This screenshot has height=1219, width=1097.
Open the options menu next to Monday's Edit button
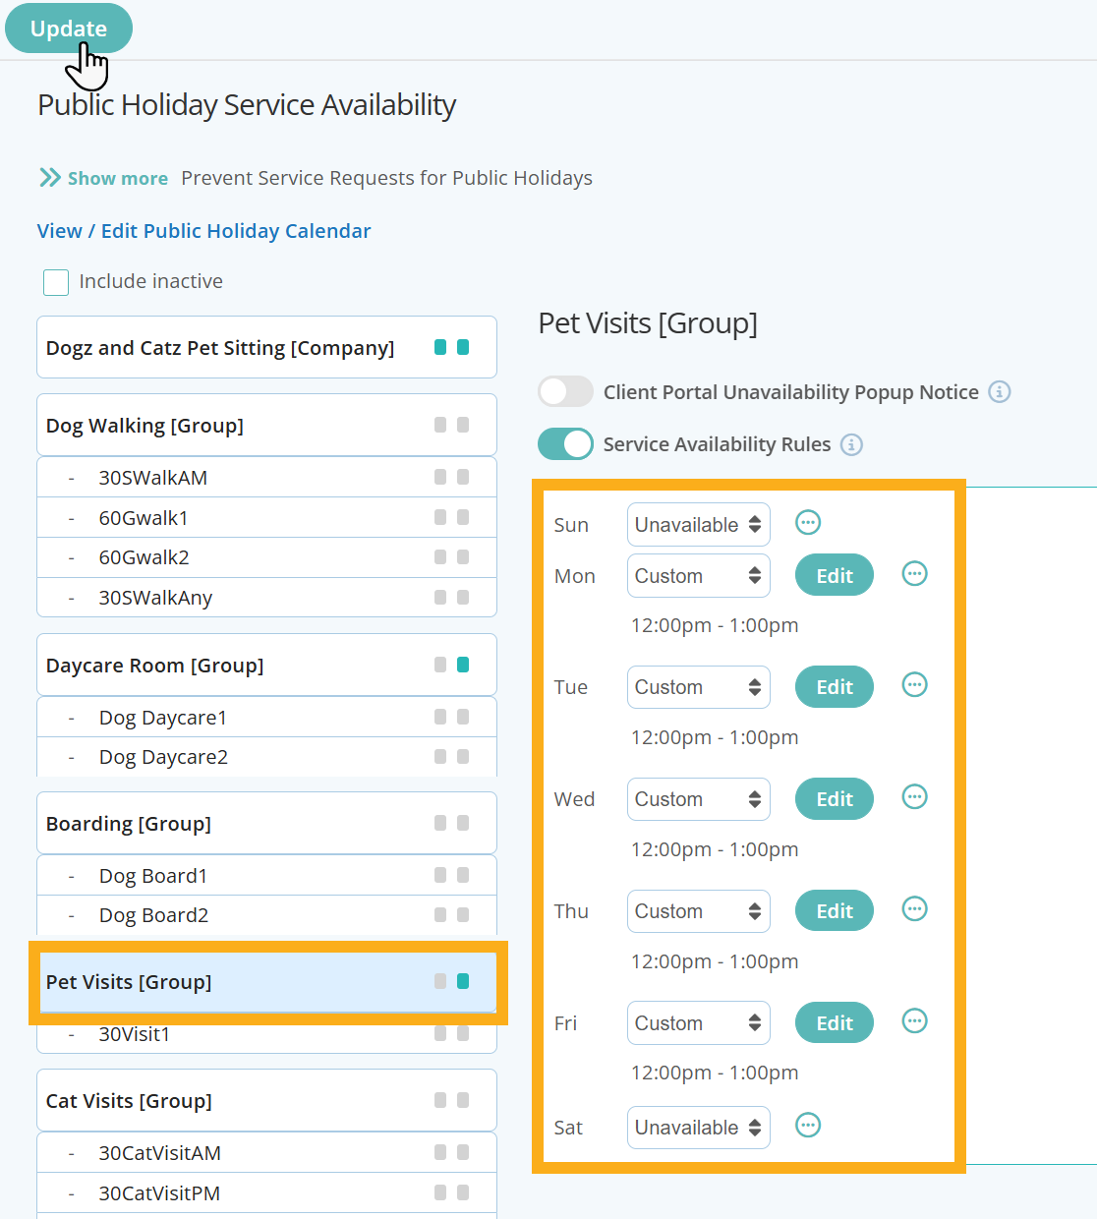pyautogui.click(x=914, y=573)
